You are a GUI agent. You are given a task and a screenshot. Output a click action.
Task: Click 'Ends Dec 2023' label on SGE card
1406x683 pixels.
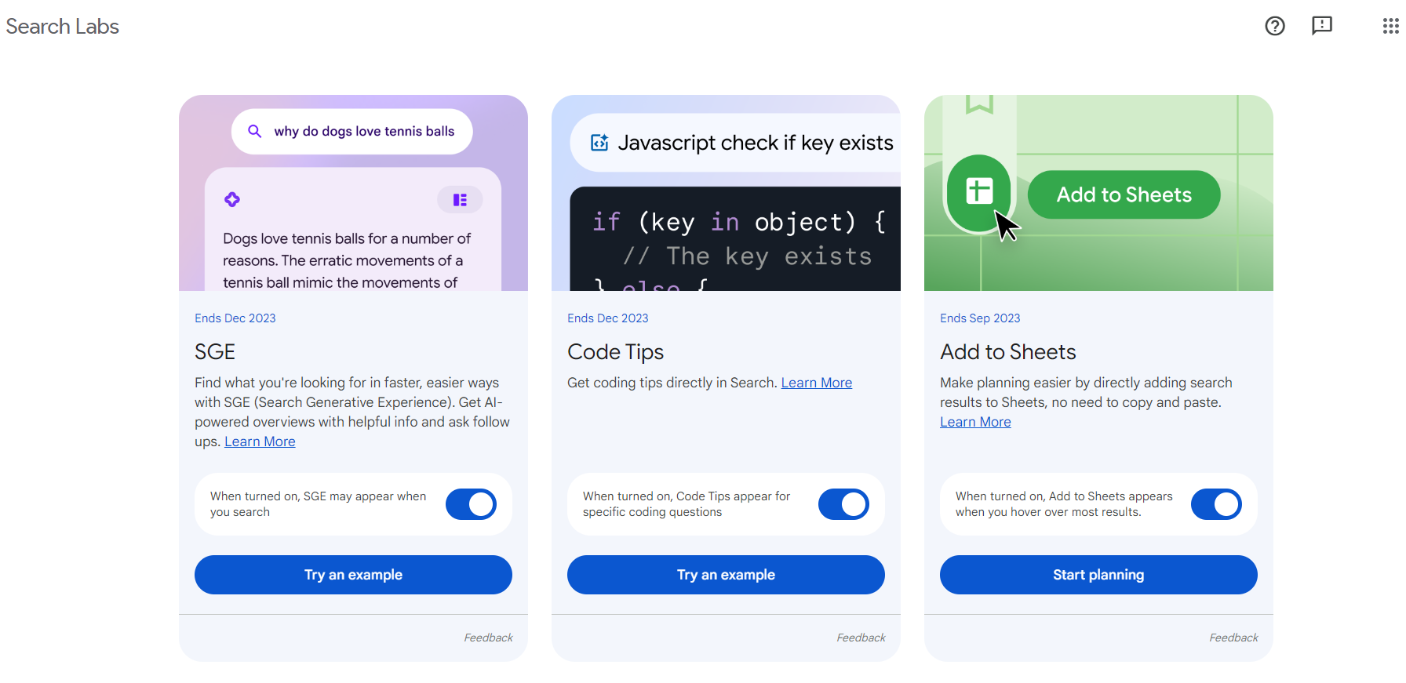tap(235, 318)
